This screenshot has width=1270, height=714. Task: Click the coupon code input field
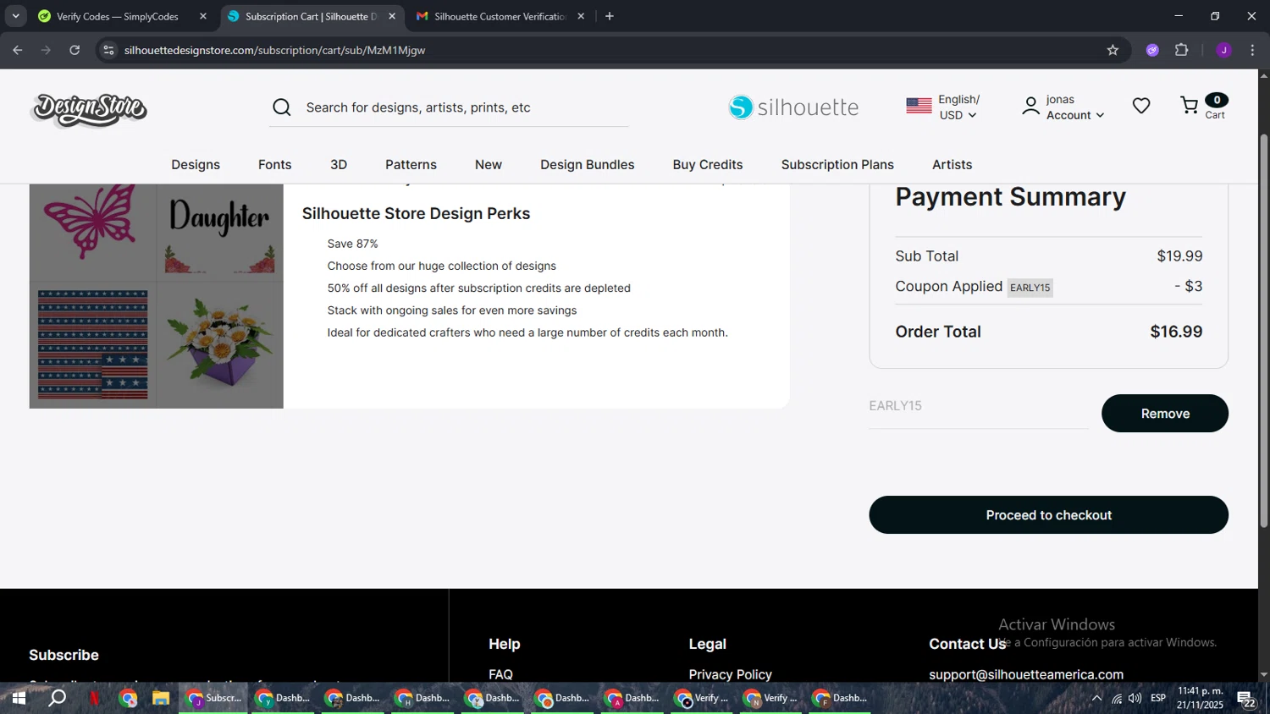pos(979,406)
